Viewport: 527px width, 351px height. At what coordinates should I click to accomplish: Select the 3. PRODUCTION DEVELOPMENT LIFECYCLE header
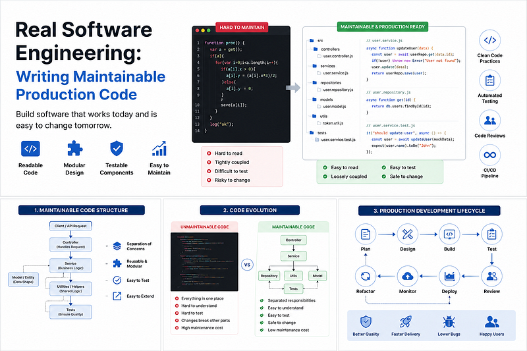pyautogui.click(x=430, y=211)
